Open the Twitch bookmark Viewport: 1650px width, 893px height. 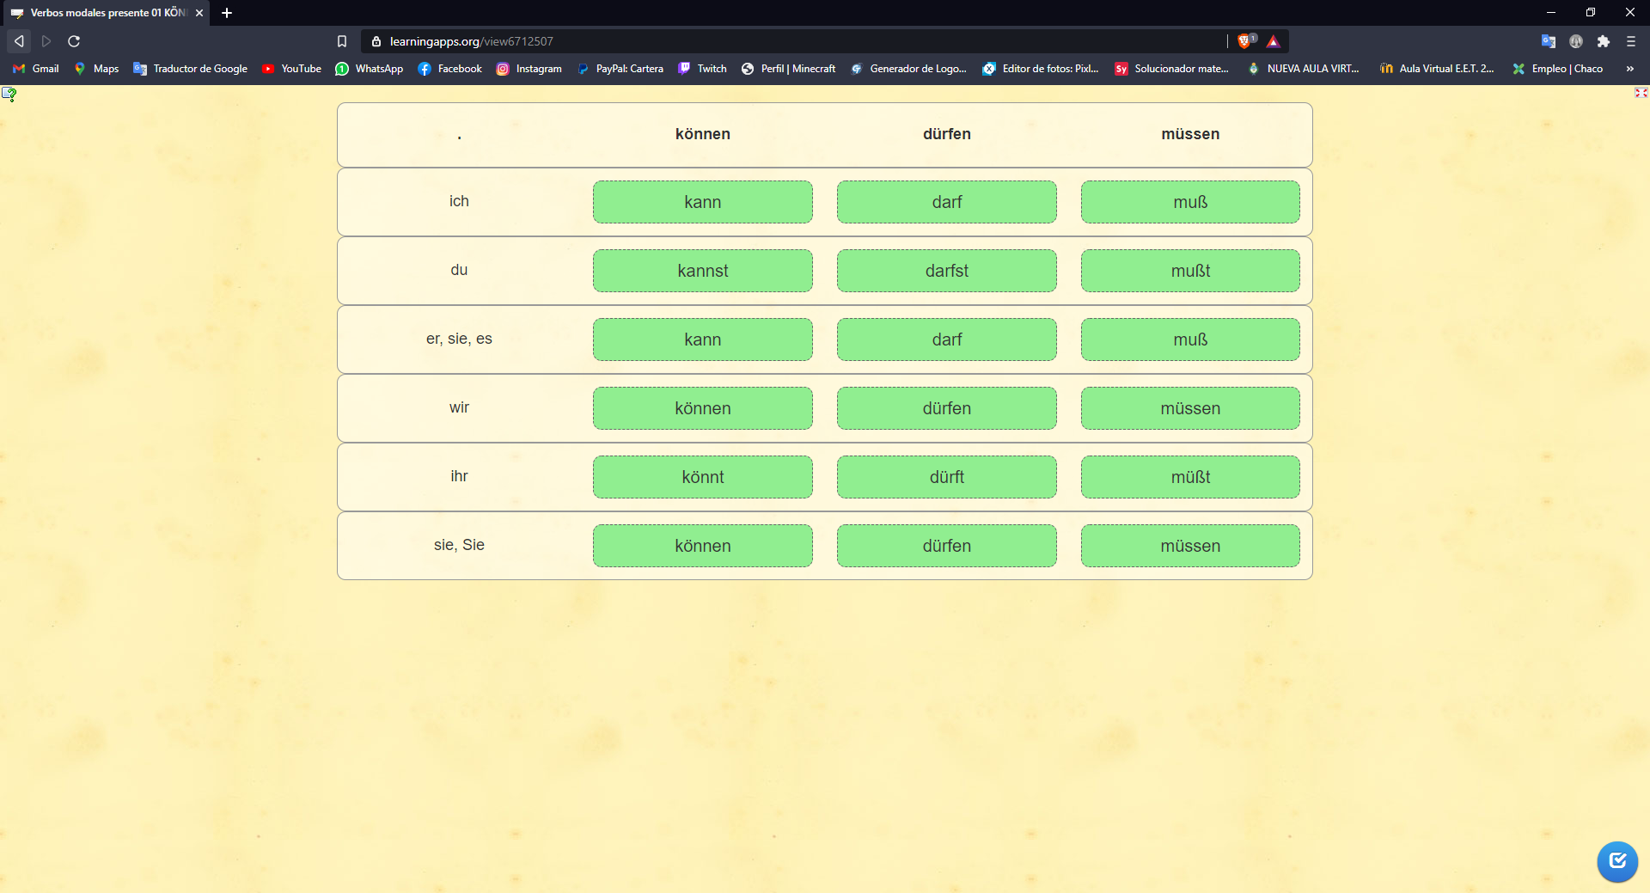click(703, 69)
